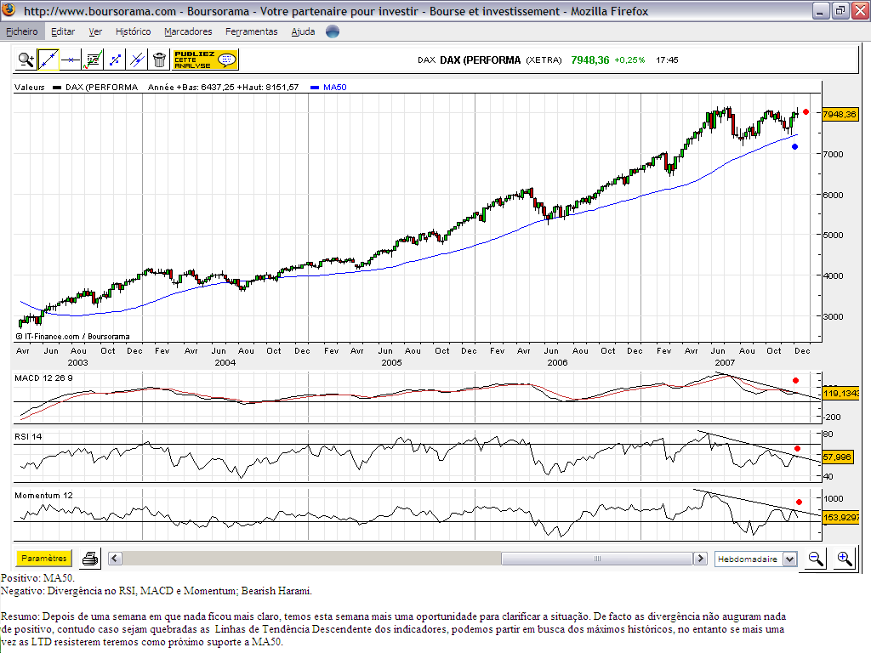
Task: Select the parallel channel lines tool
Action: click(137, 60)
